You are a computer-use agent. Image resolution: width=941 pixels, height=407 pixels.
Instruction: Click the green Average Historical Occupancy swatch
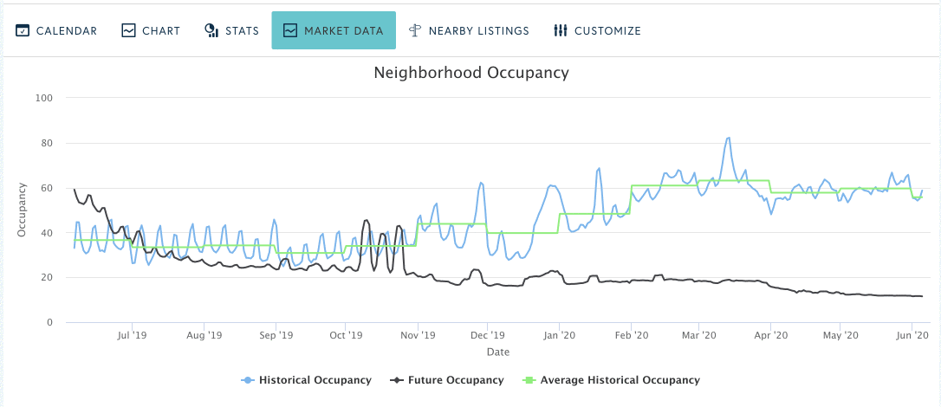(529, 380)
